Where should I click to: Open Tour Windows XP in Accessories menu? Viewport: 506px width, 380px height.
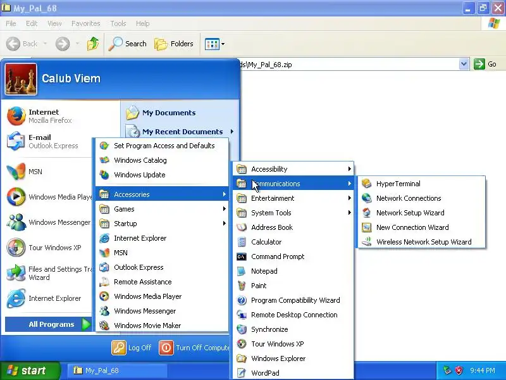click(x=293, y=344)
